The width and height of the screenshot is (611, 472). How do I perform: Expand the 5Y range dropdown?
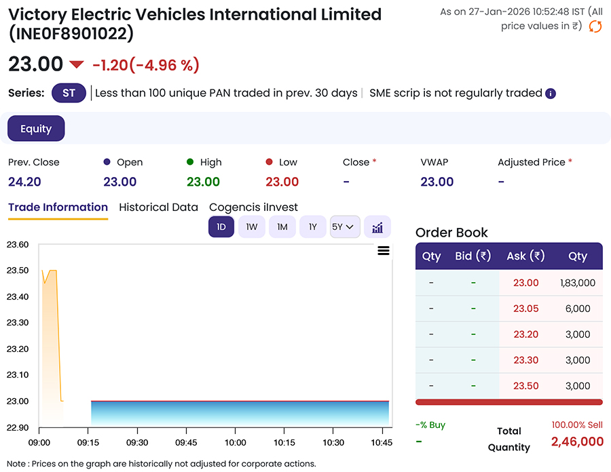[x=344, y=227]
